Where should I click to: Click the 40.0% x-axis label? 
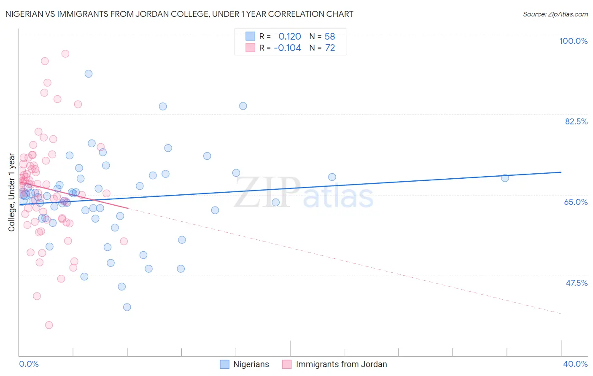(575, 364)
